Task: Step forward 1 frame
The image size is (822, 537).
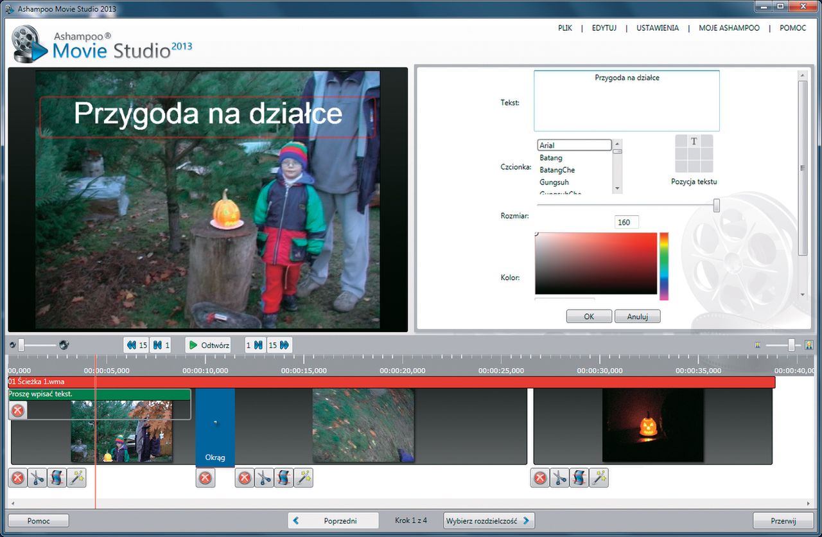Action: 255,345
